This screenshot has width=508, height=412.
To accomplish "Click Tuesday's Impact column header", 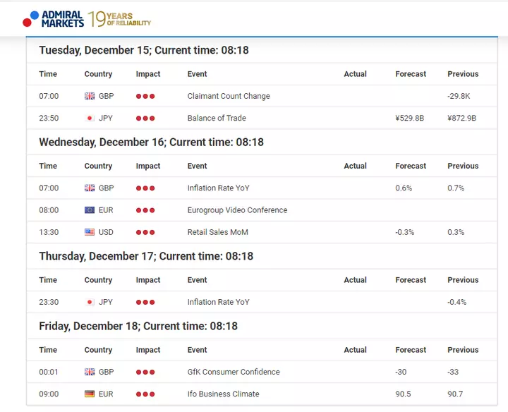I will click(148, 74).
